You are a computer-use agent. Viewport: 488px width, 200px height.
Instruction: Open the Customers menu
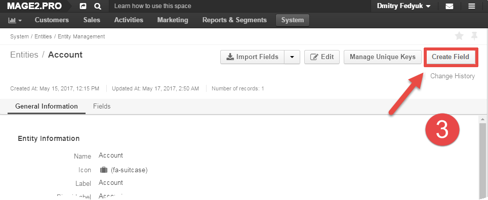(x=52, y=20)
